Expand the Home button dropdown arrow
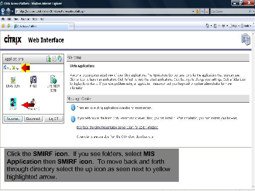This screenshot has width=255, height=191. pyautogui.click(x=211, y=26)
